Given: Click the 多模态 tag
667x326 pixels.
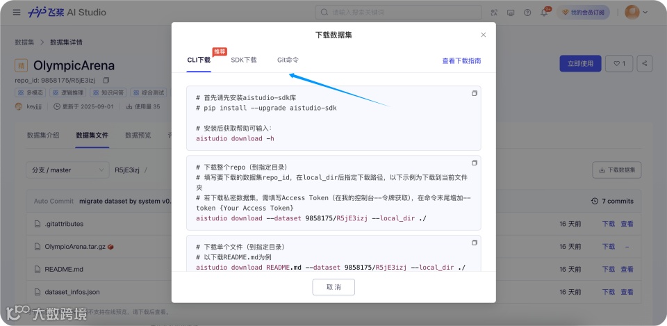Looking at the screenshot, I should (x=31, y=92).
